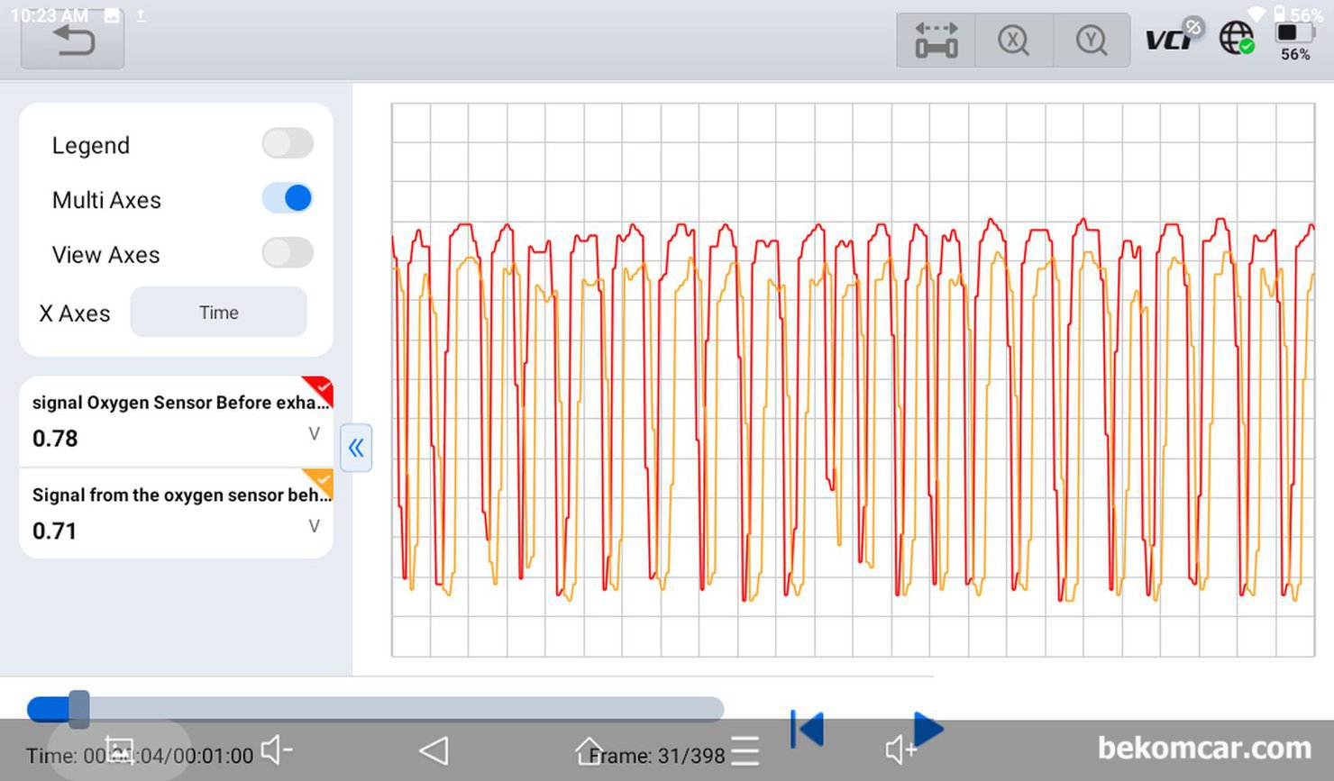
Task: Tap the globe network status icon
Action: (1237, 39)
